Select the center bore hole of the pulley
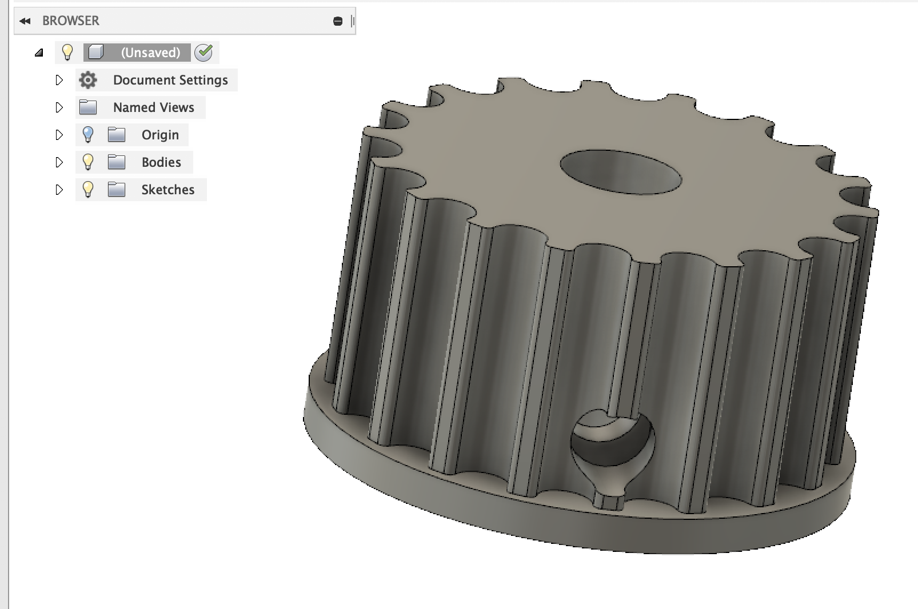 pos(621,172)
